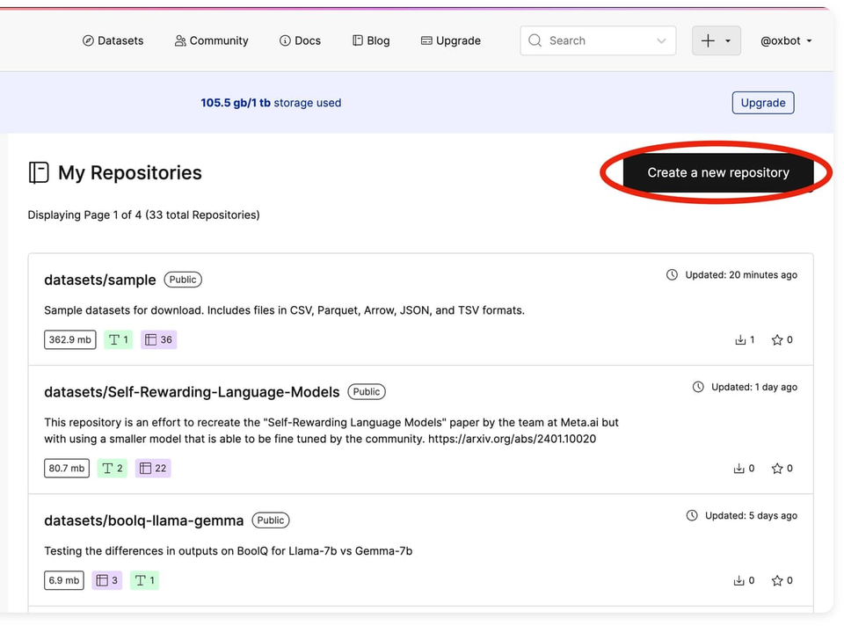Click the Upgrade button in the storage banner

[x=762, y=102]
